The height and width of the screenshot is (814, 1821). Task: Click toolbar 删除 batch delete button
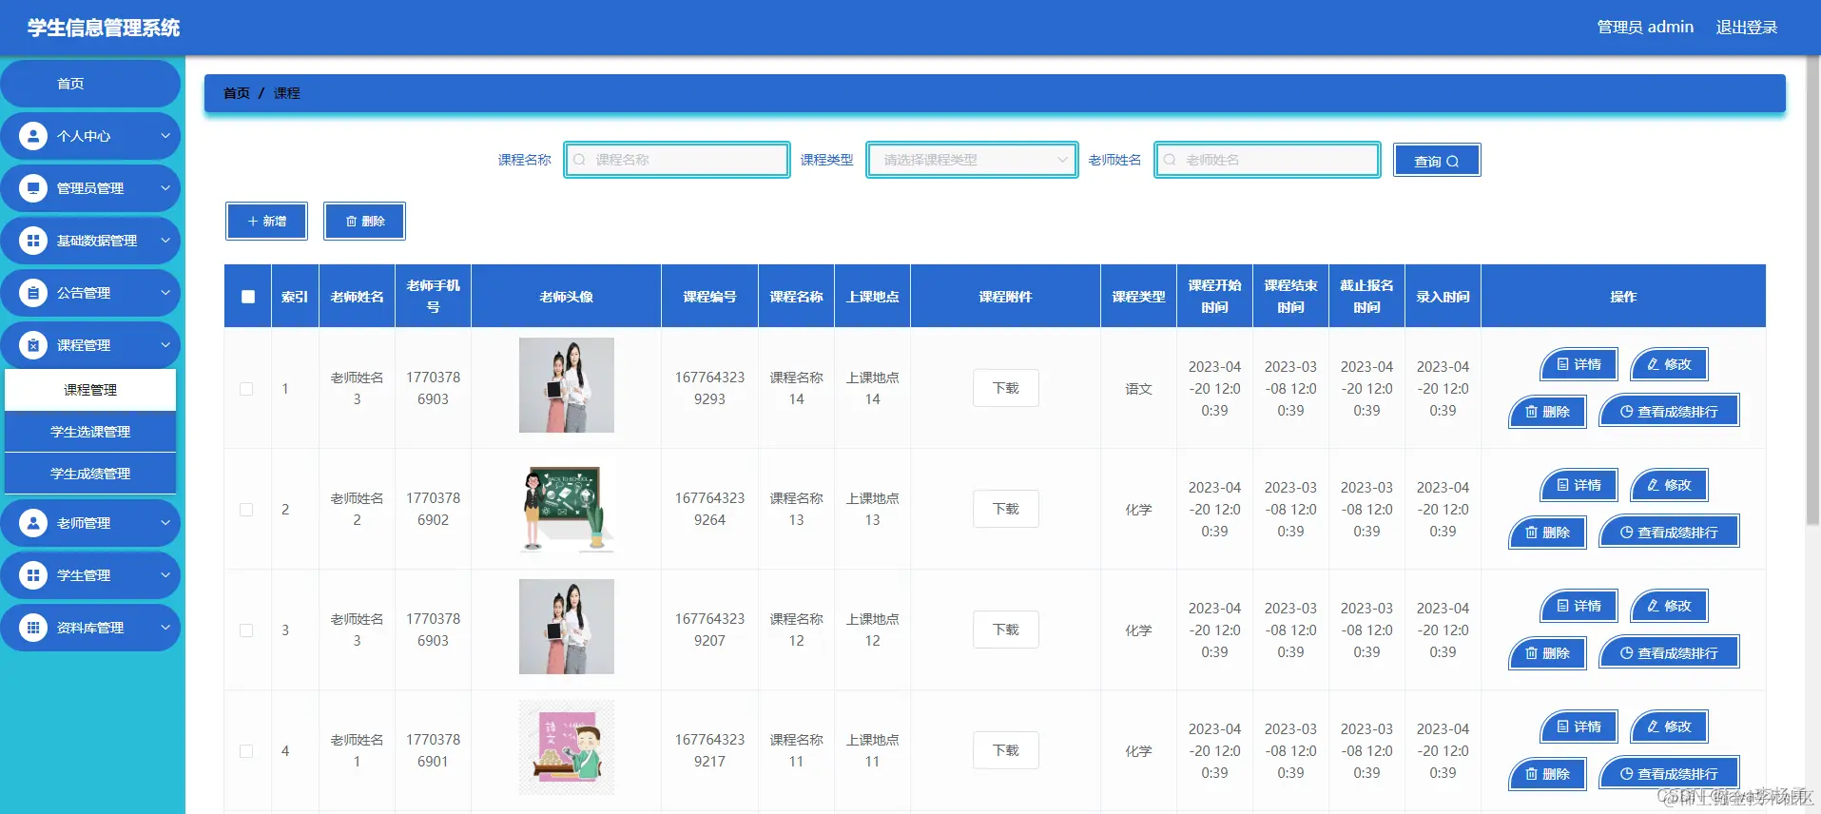click(364, 221)
